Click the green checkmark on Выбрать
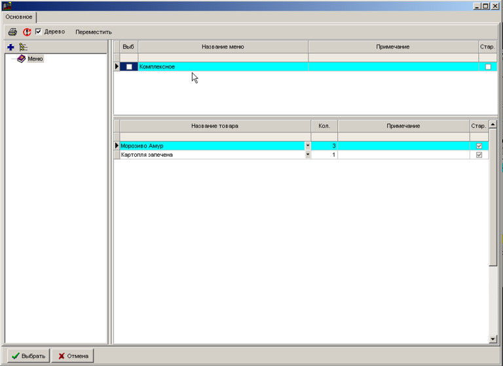This screenshot has width=503, height=366. tap(15, 356)
